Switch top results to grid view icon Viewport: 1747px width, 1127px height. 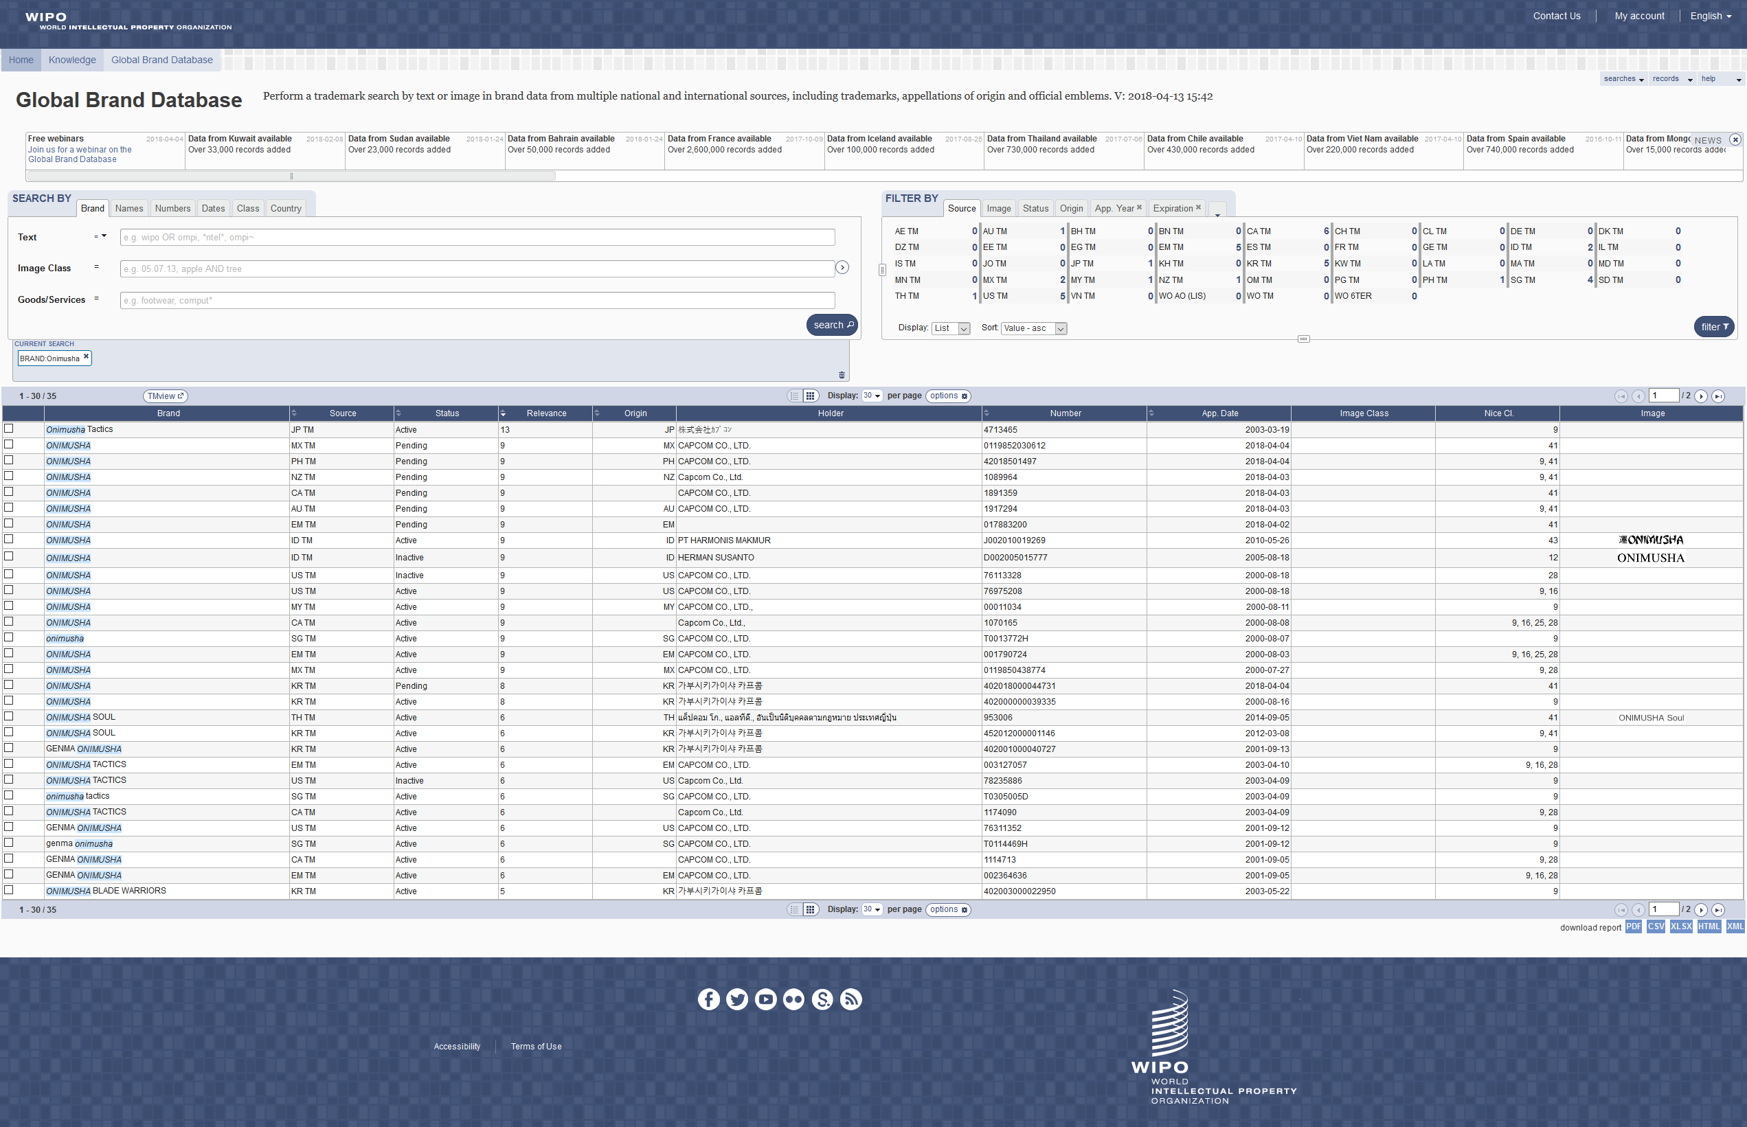point(810,396)
